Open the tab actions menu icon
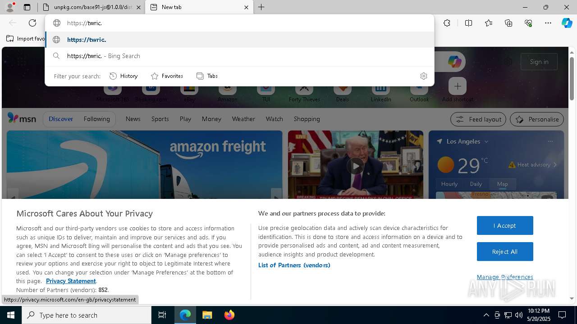The image size is (577, 324). tap(27, 7)
